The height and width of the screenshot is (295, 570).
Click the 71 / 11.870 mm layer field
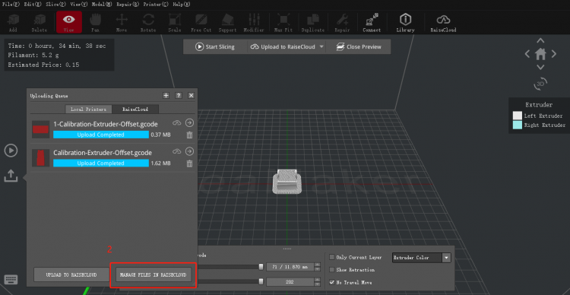pos(290,267)
